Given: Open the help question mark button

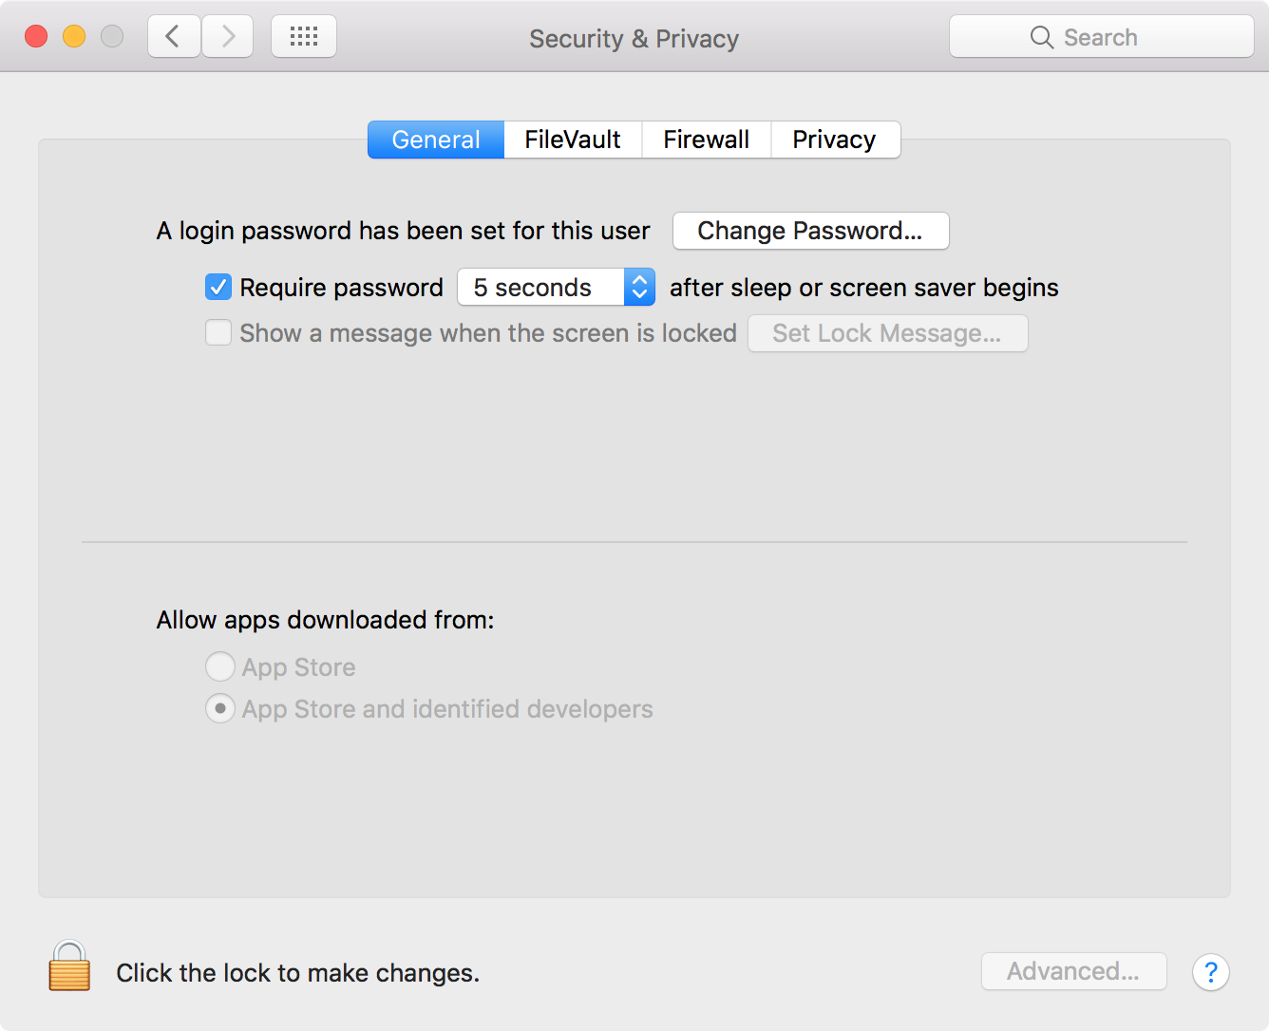Looking at the screenshot, I should pos(1211,972).
